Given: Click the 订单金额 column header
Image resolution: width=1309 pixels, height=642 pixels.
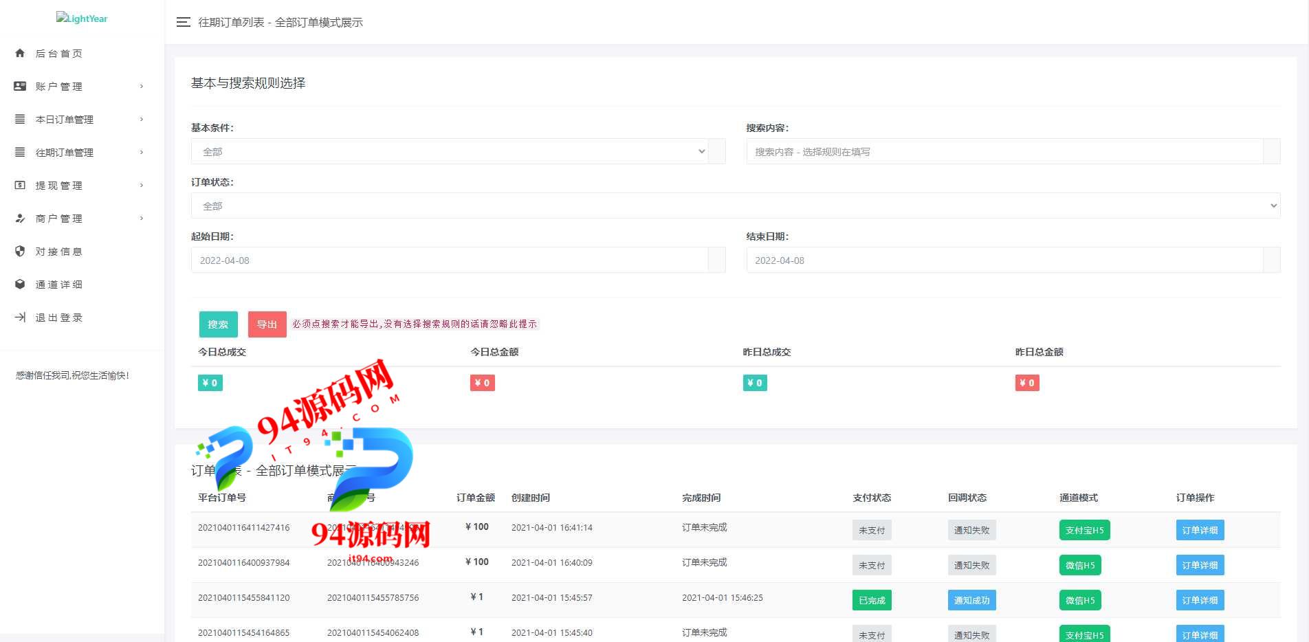Looking at the screenshot, I should pos(476,497).
